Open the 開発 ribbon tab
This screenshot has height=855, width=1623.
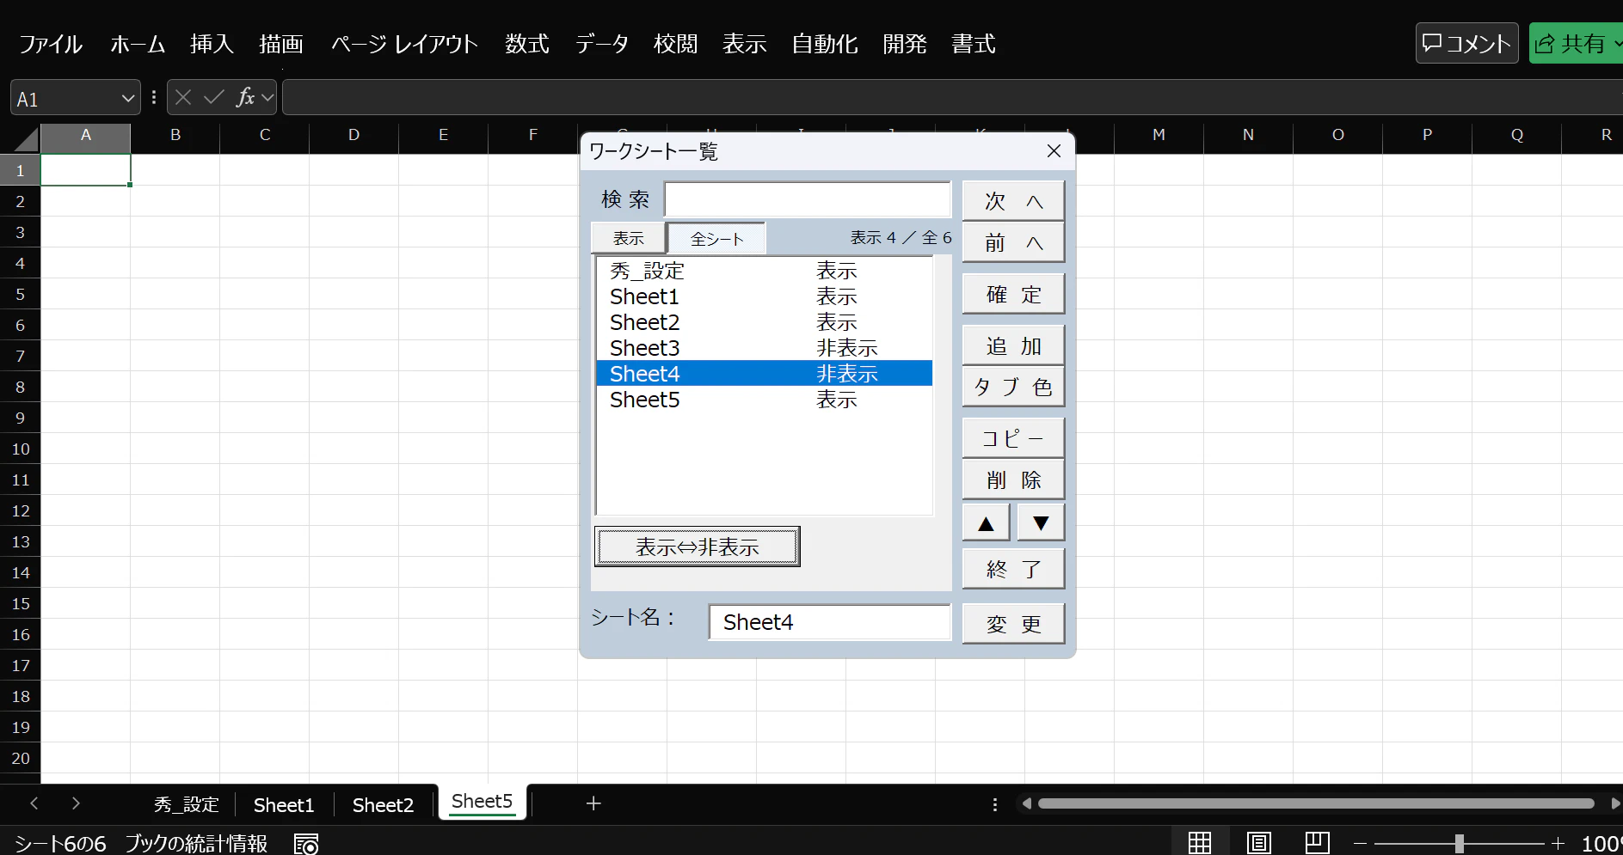click(x=905, y=44)
